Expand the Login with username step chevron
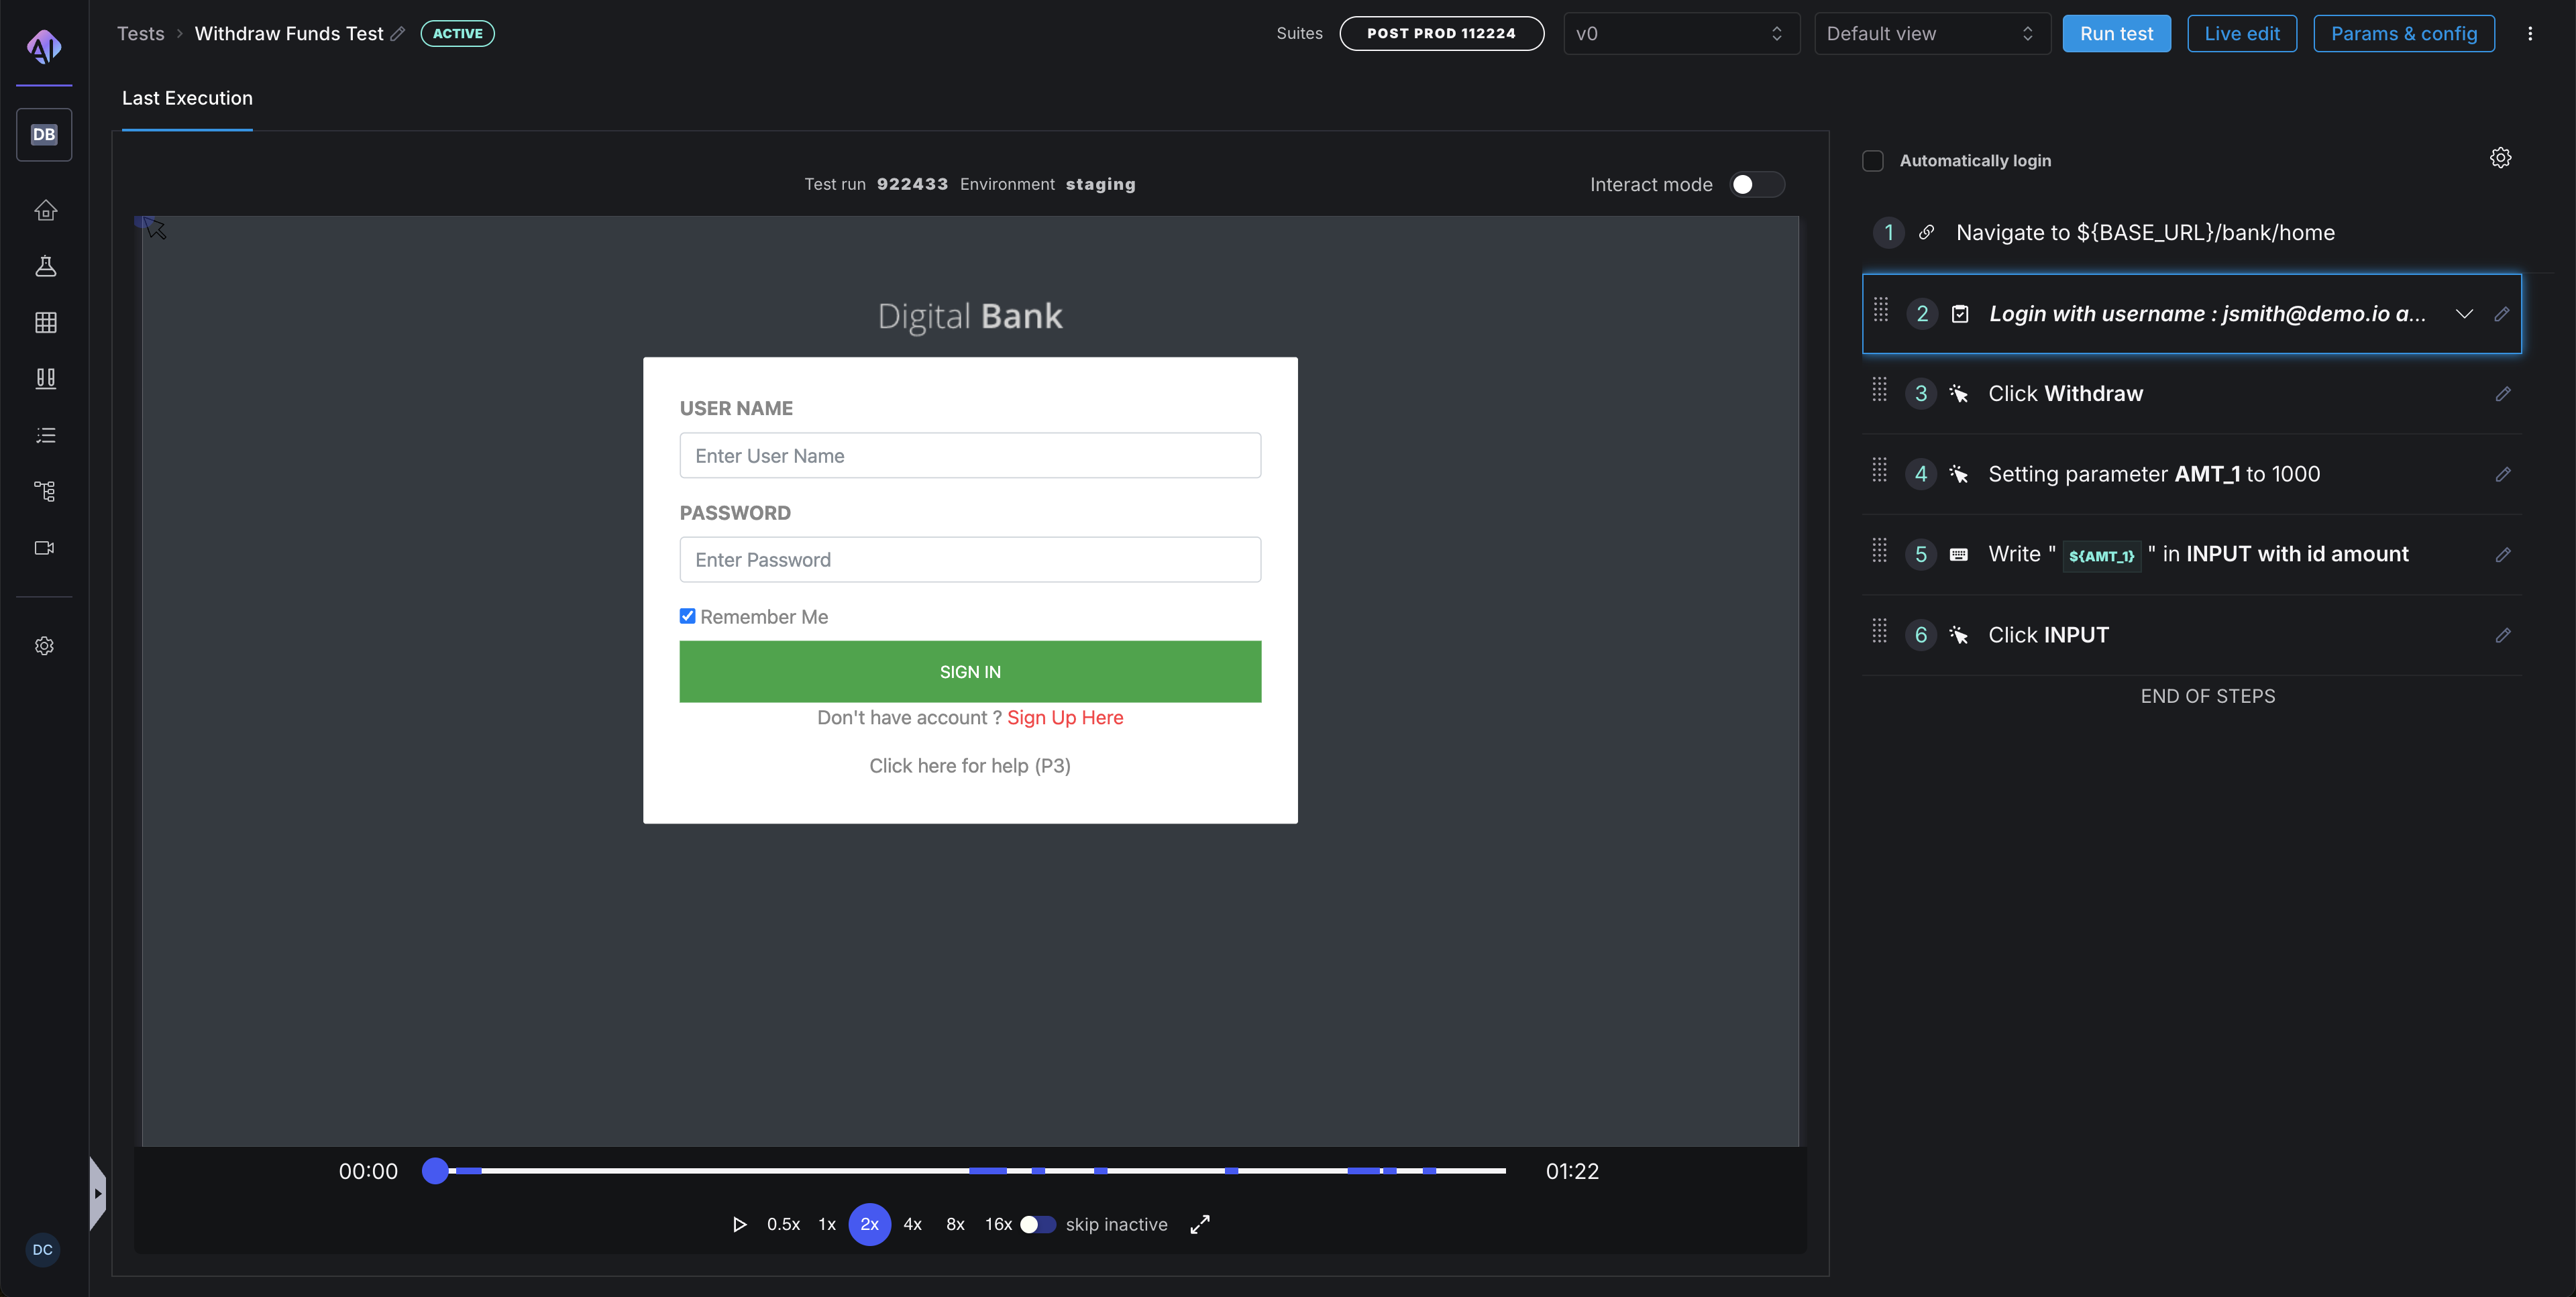 (x=2464, y=314)
